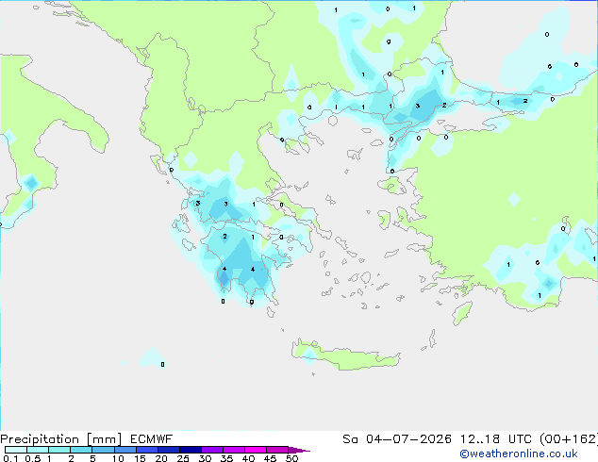This screenshot has width=598, height=462.
Task: Pick the legend swatch between 2 and 5
Action: click(81, 450)
